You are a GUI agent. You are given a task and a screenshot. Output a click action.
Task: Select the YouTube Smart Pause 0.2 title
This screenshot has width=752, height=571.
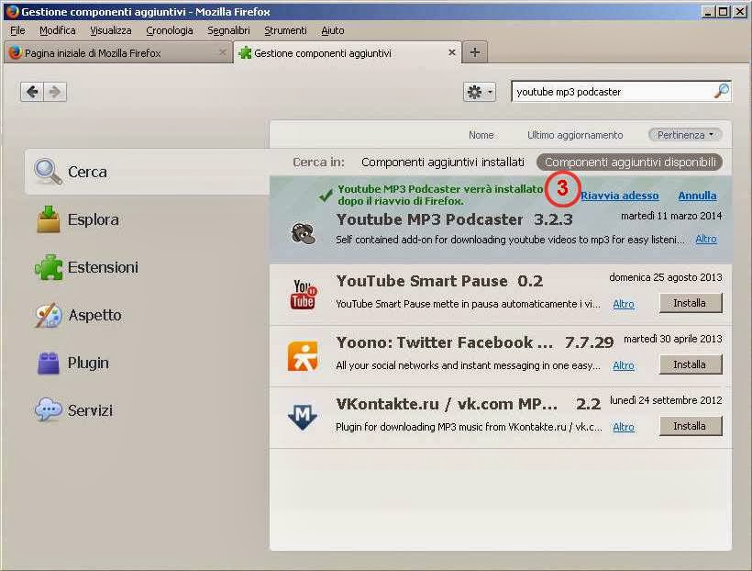coord(439,281)
